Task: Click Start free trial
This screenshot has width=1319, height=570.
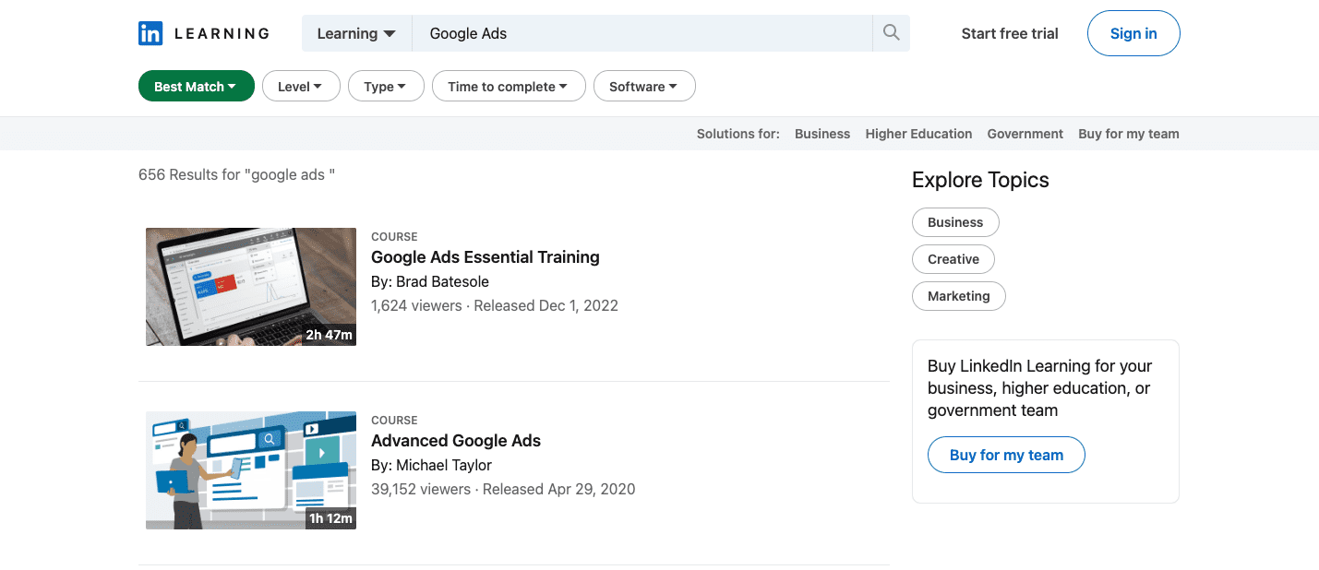Action: coord(1010,33)
